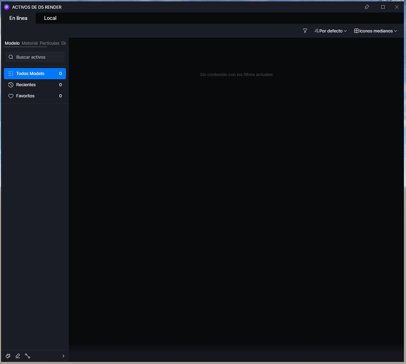The height and width of the screenshot is (364, 406).
Task: Click the grid icon beside Todos Modelo
Action: [10, 73]
